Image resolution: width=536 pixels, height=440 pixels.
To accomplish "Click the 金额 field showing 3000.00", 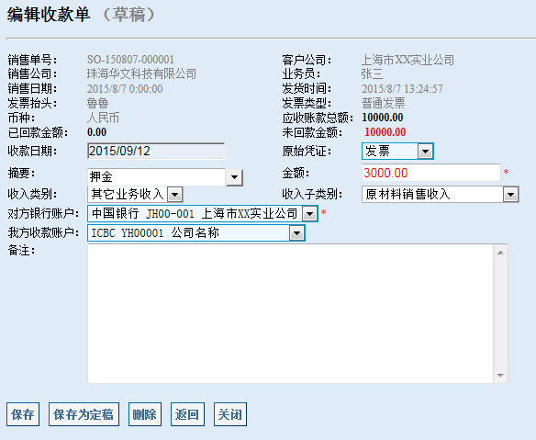I will coord(431,173).
